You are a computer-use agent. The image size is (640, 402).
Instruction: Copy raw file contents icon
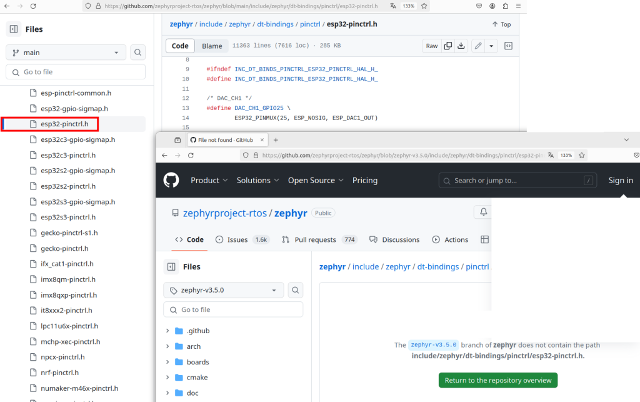447,46
